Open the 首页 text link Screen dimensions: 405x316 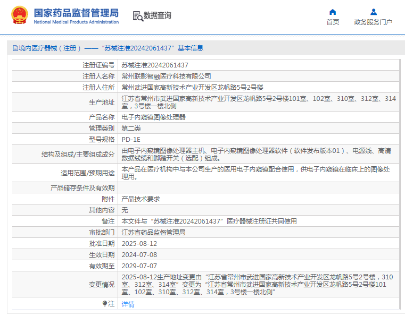(333, 22)
